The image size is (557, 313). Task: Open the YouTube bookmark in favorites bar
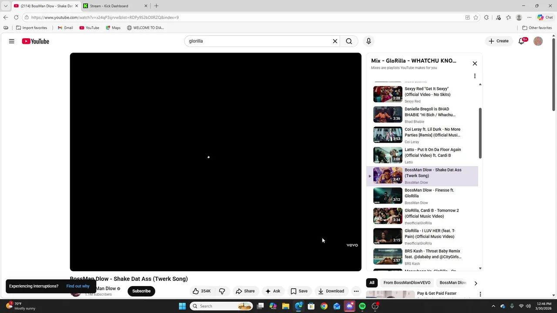[x=89, y=28]
